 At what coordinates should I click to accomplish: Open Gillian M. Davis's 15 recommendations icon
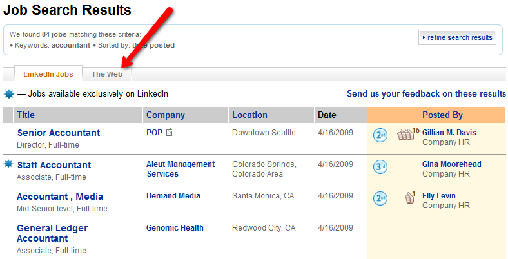(x=408, y=134)
